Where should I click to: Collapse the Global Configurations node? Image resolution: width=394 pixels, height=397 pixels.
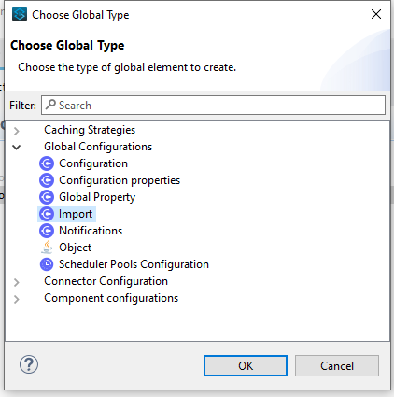point(17,147)
